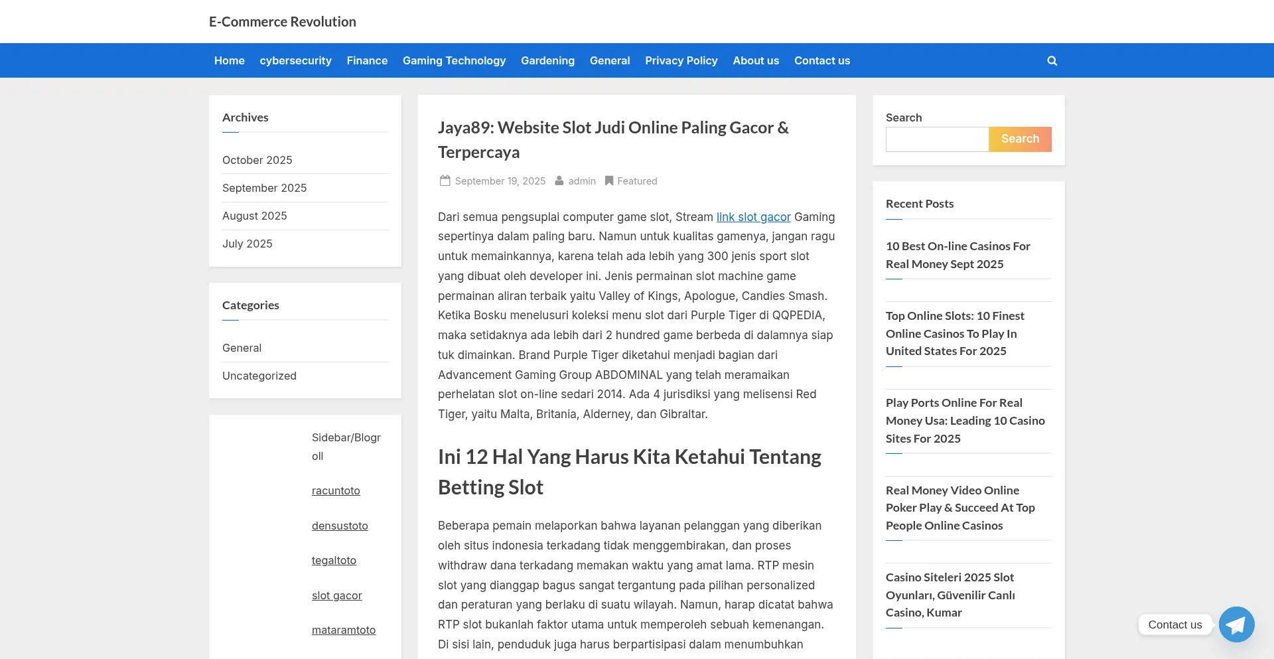Image resolution: width=1274 pixels, height=659 pixels.
Task: Click the author icon beside admin
Action: (559, 181)
